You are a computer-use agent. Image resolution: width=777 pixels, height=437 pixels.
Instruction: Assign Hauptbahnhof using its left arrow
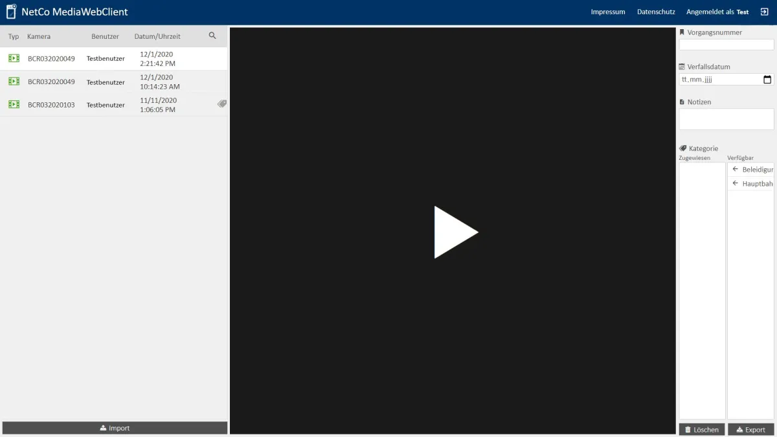[735, 183]
